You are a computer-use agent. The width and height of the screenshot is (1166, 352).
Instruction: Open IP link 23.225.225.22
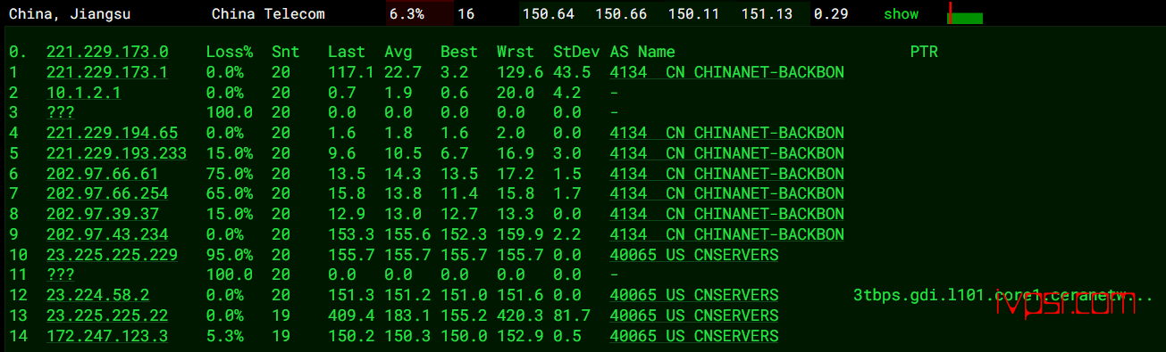(107, 315)
